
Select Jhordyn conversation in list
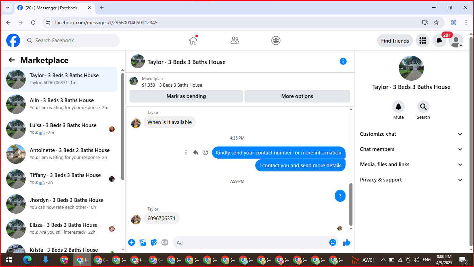(x=61, y=204)
